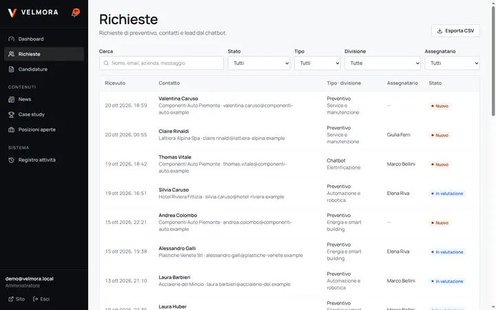Screen dimensions: 496x310
Task: Click Nuovo badge in Claire Rinaldi row
Action: [x=440, y=135]
